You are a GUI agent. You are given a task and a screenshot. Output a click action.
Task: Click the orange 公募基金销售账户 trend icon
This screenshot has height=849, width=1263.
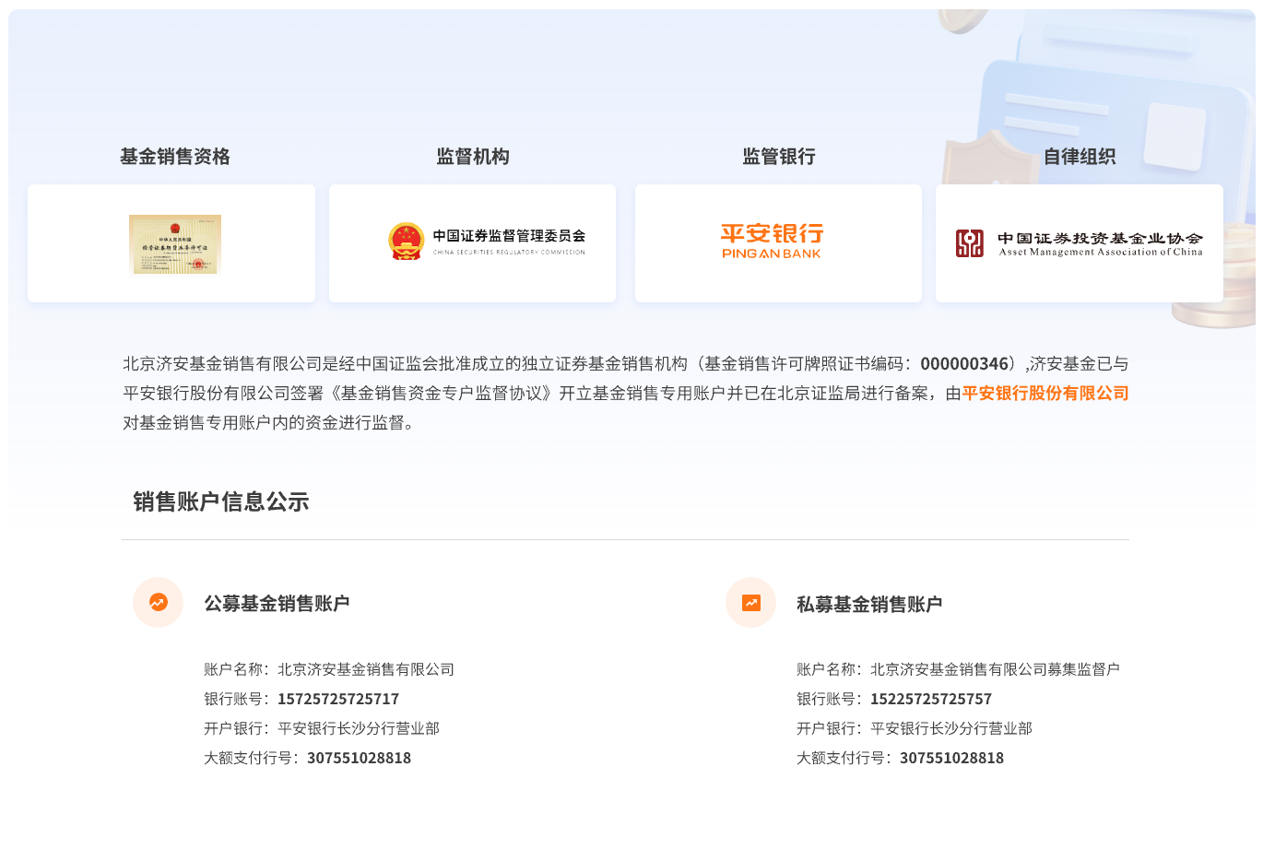159,603
